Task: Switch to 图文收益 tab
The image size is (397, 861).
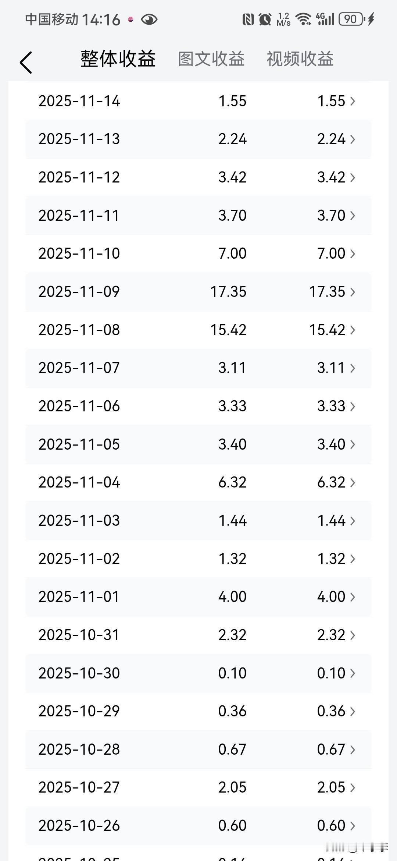Action: [211, 59]
